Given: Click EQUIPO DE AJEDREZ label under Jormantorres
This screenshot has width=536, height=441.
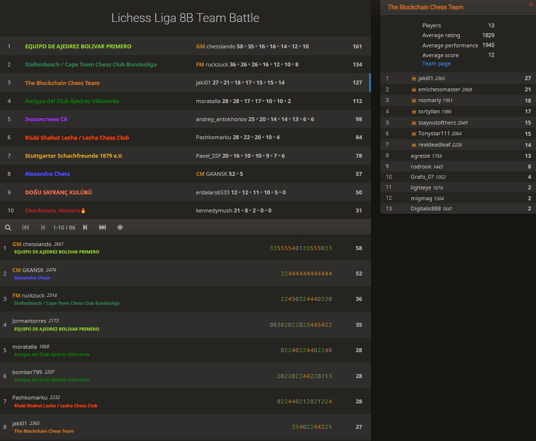Looking at the screenshot, I should (57, 329).
